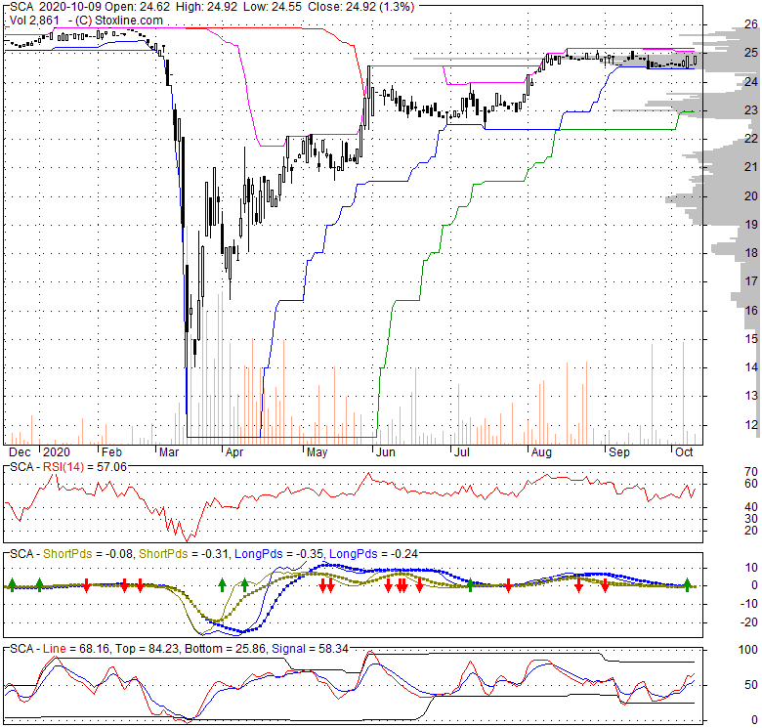
Task: Click the '2020' label on time axis
Action: (57, 452)
